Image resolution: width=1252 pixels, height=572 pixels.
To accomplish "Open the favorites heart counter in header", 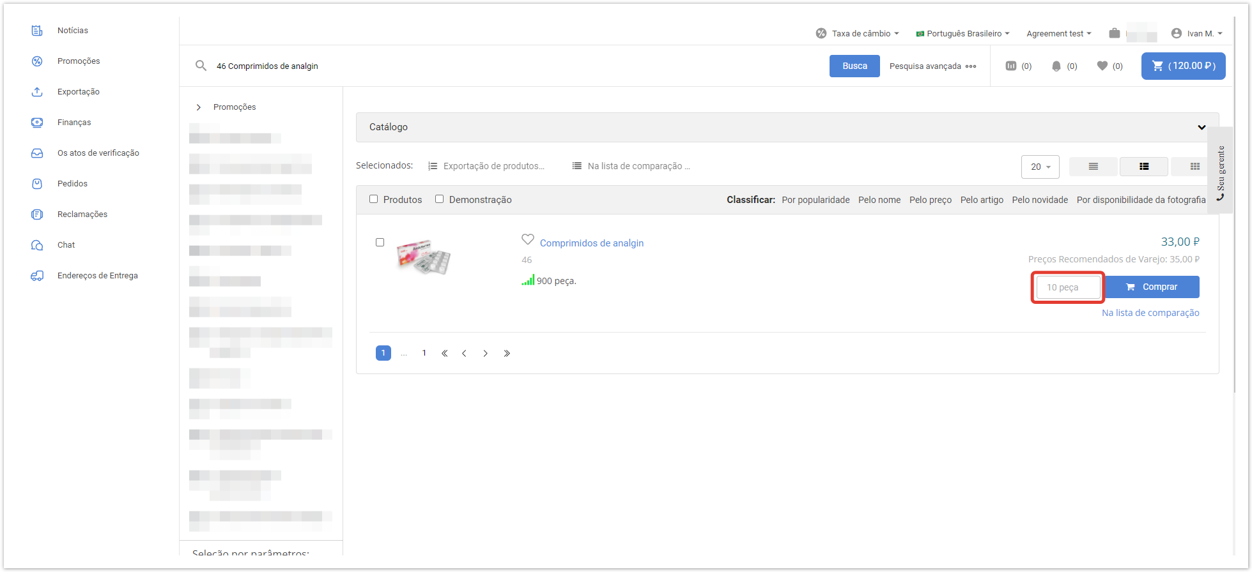I will point(1102,66).
